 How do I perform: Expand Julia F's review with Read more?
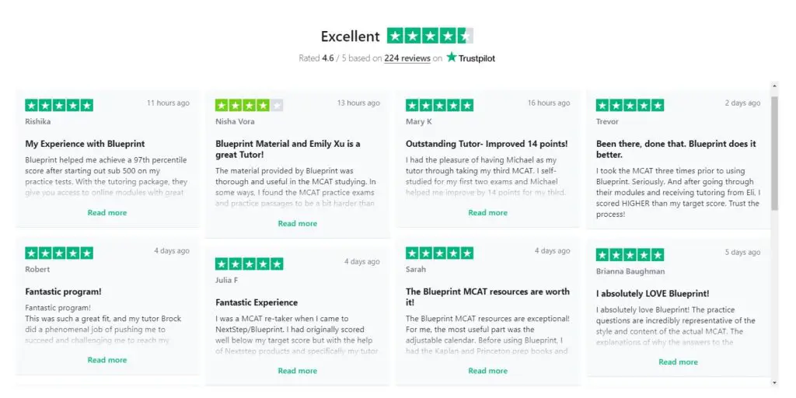298,371
